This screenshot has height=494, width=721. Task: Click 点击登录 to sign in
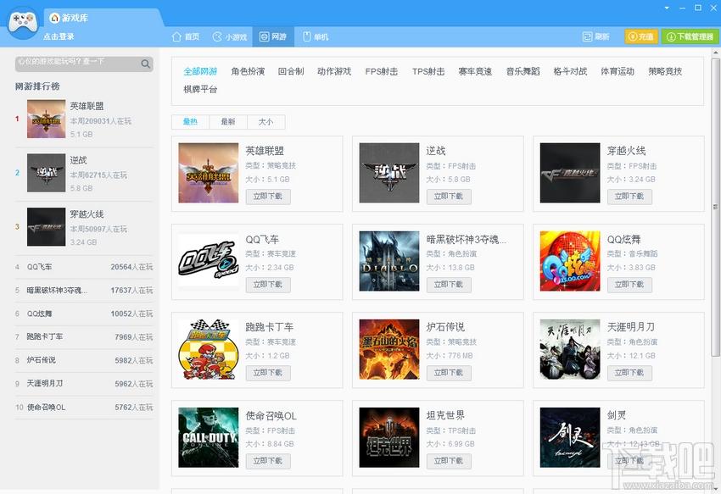(x=59, y=36)
